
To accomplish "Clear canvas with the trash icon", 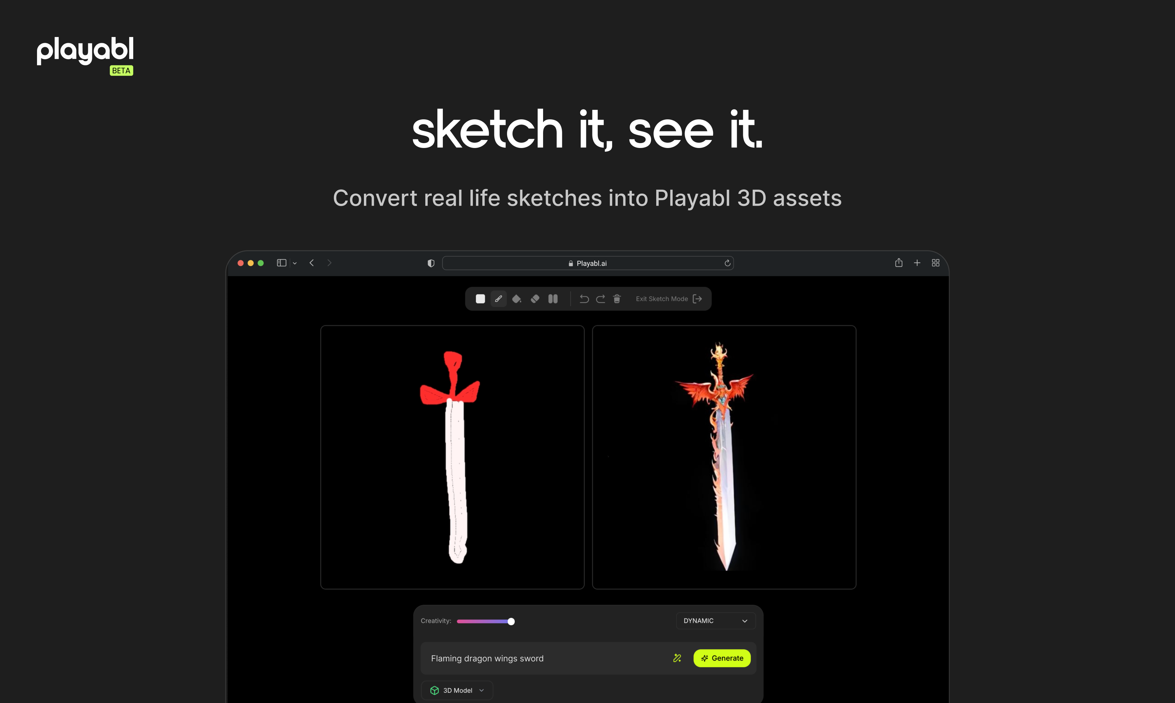I will (x=617, y=299).
